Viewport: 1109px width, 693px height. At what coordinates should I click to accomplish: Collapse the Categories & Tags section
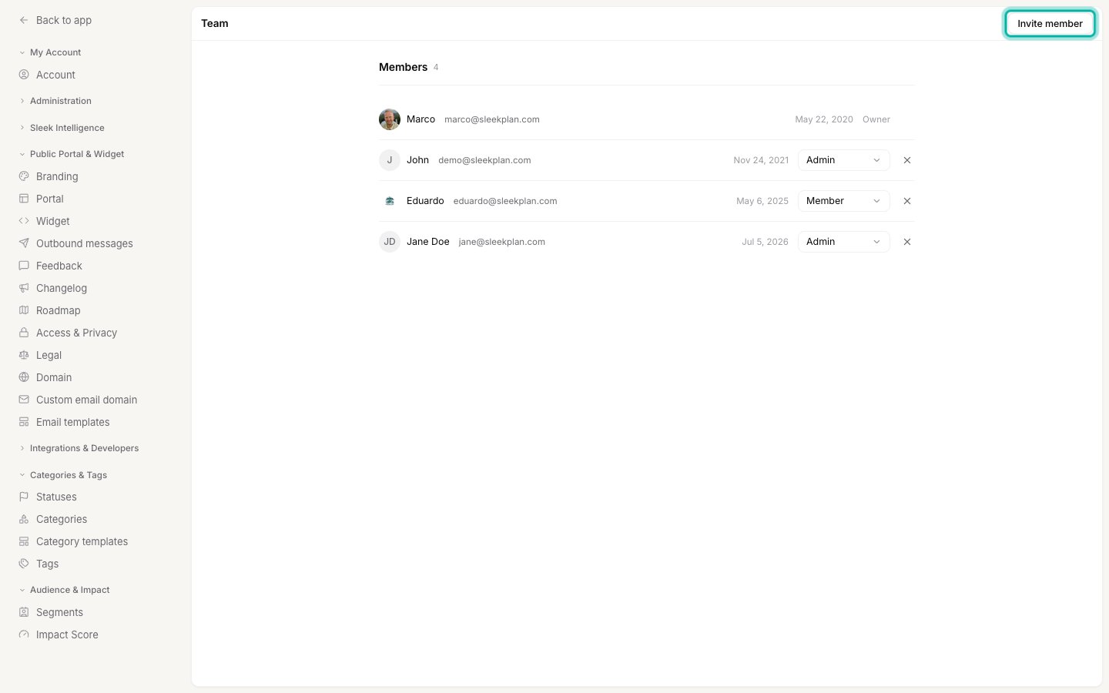[63, 475]
